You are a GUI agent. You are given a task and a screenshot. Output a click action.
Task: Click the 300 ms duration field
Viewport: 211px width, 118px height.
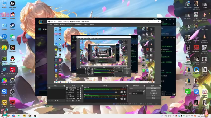pos(137,93)
